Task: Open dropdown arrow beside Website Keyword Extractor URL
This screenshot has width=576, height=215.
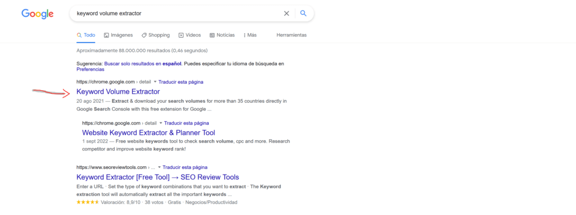Action: (160, 123)
